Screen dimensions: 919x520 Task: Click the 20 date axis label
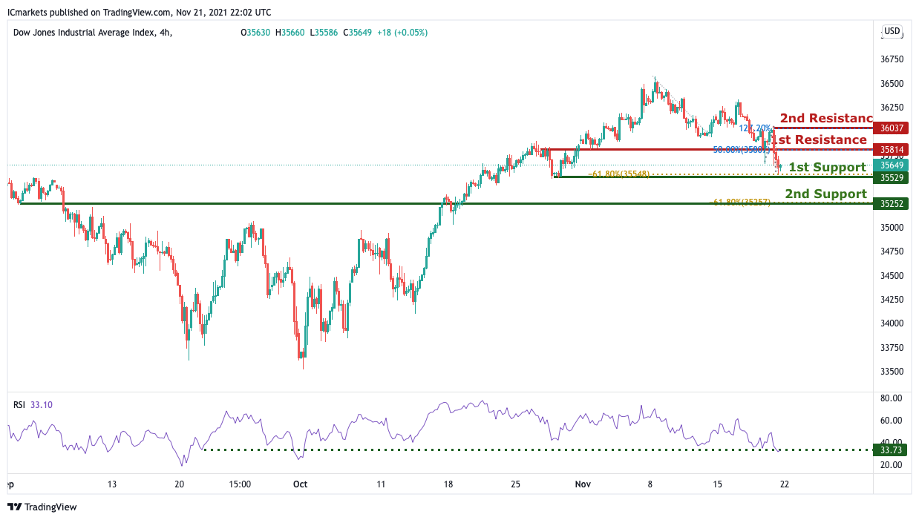180,484
